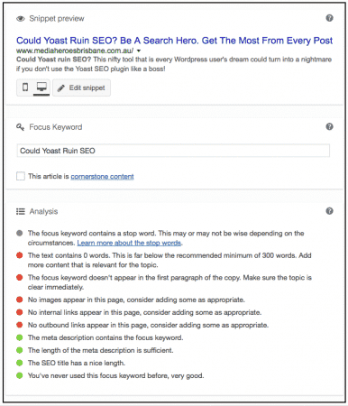This screenshot has height=406, width=348.
Task: Click into the Focus Keyword input field
Action: 173,151
